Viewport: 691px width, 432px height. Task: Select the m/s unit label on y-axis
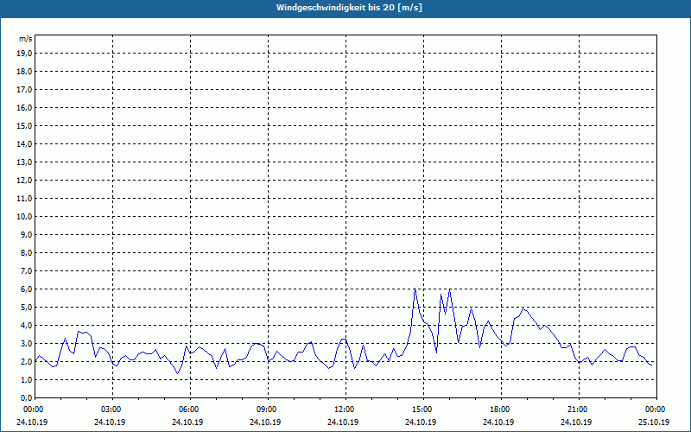[26, 39]
